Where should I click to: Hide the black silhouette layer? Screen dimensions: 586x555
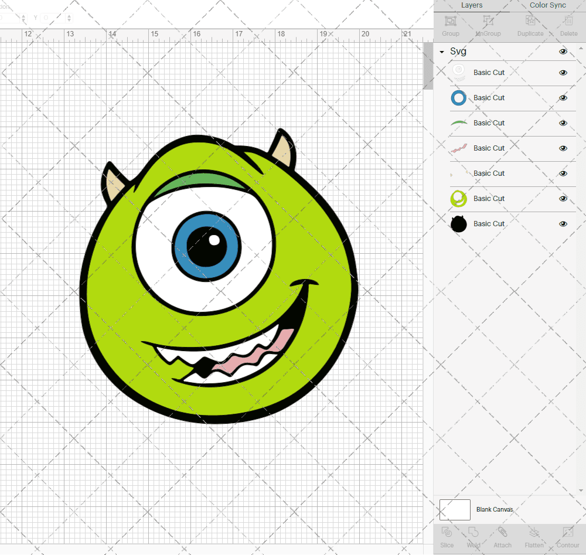tap(563, 224)
